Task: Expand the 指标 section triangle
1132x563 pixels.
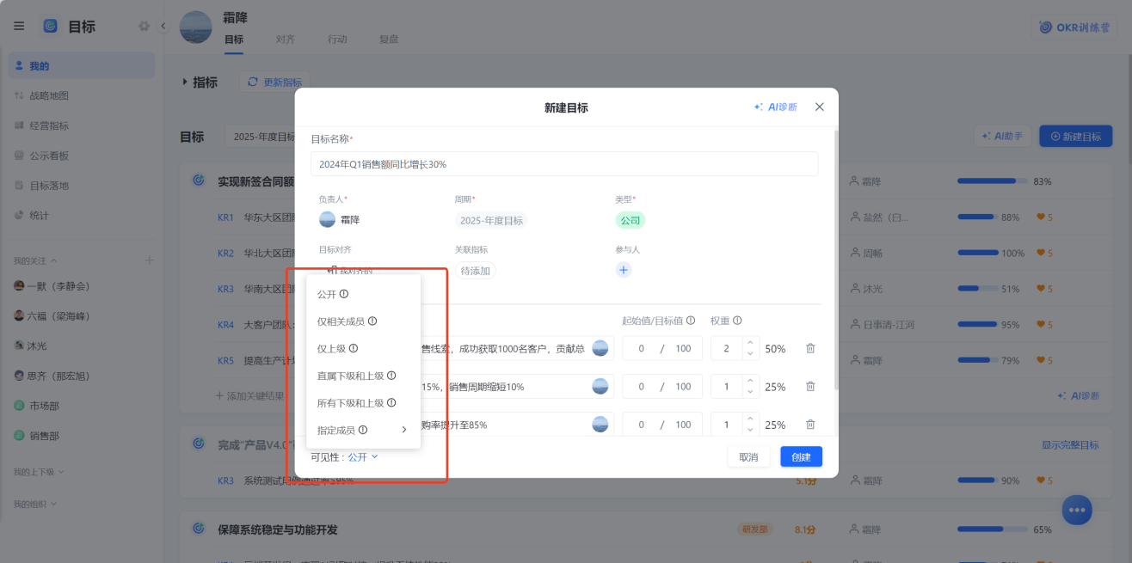Action: [x=184, y=82]
